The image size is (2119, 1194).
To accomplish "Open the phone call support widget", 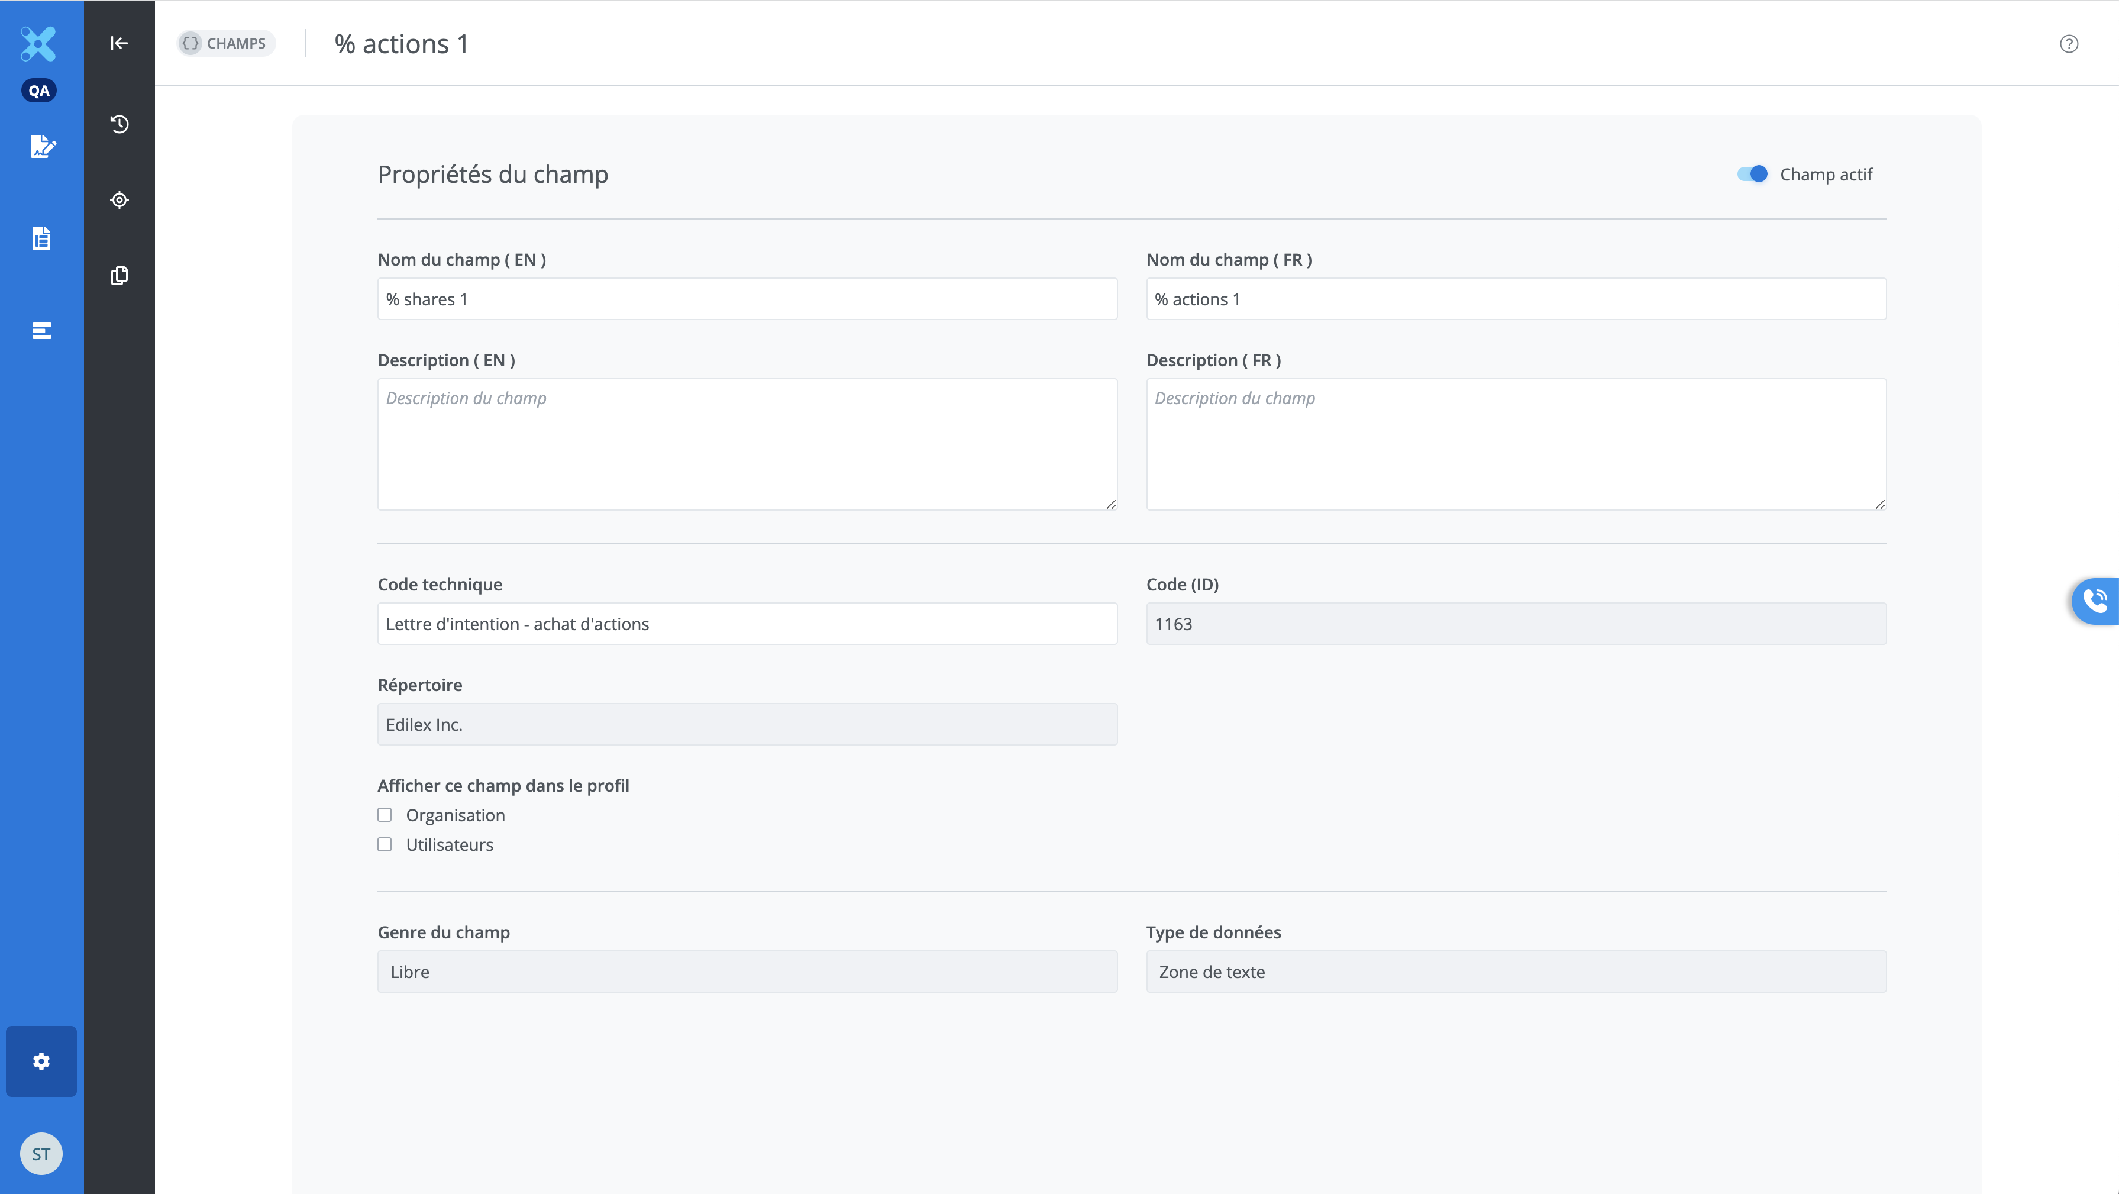I will coord(2095,601).
